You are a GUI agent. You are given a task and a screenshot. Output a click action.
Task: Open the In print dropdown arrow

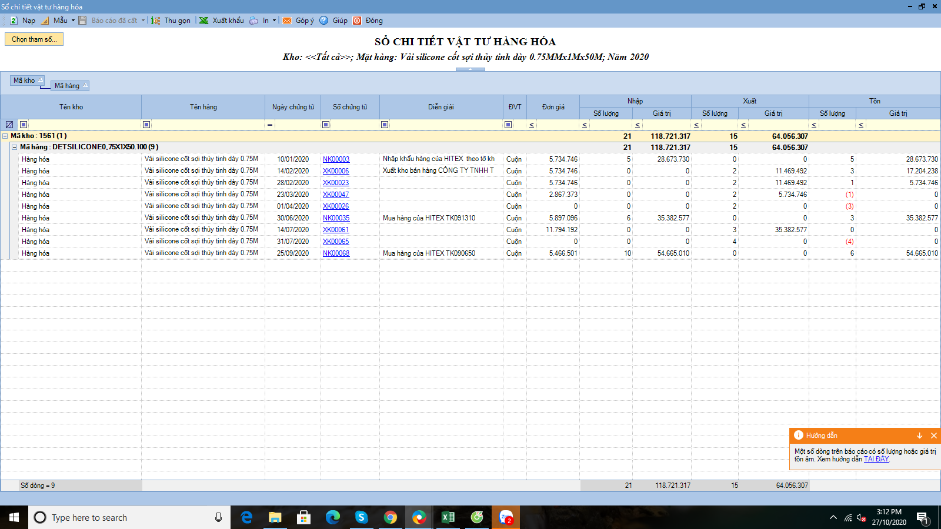[x=274, y=21]
